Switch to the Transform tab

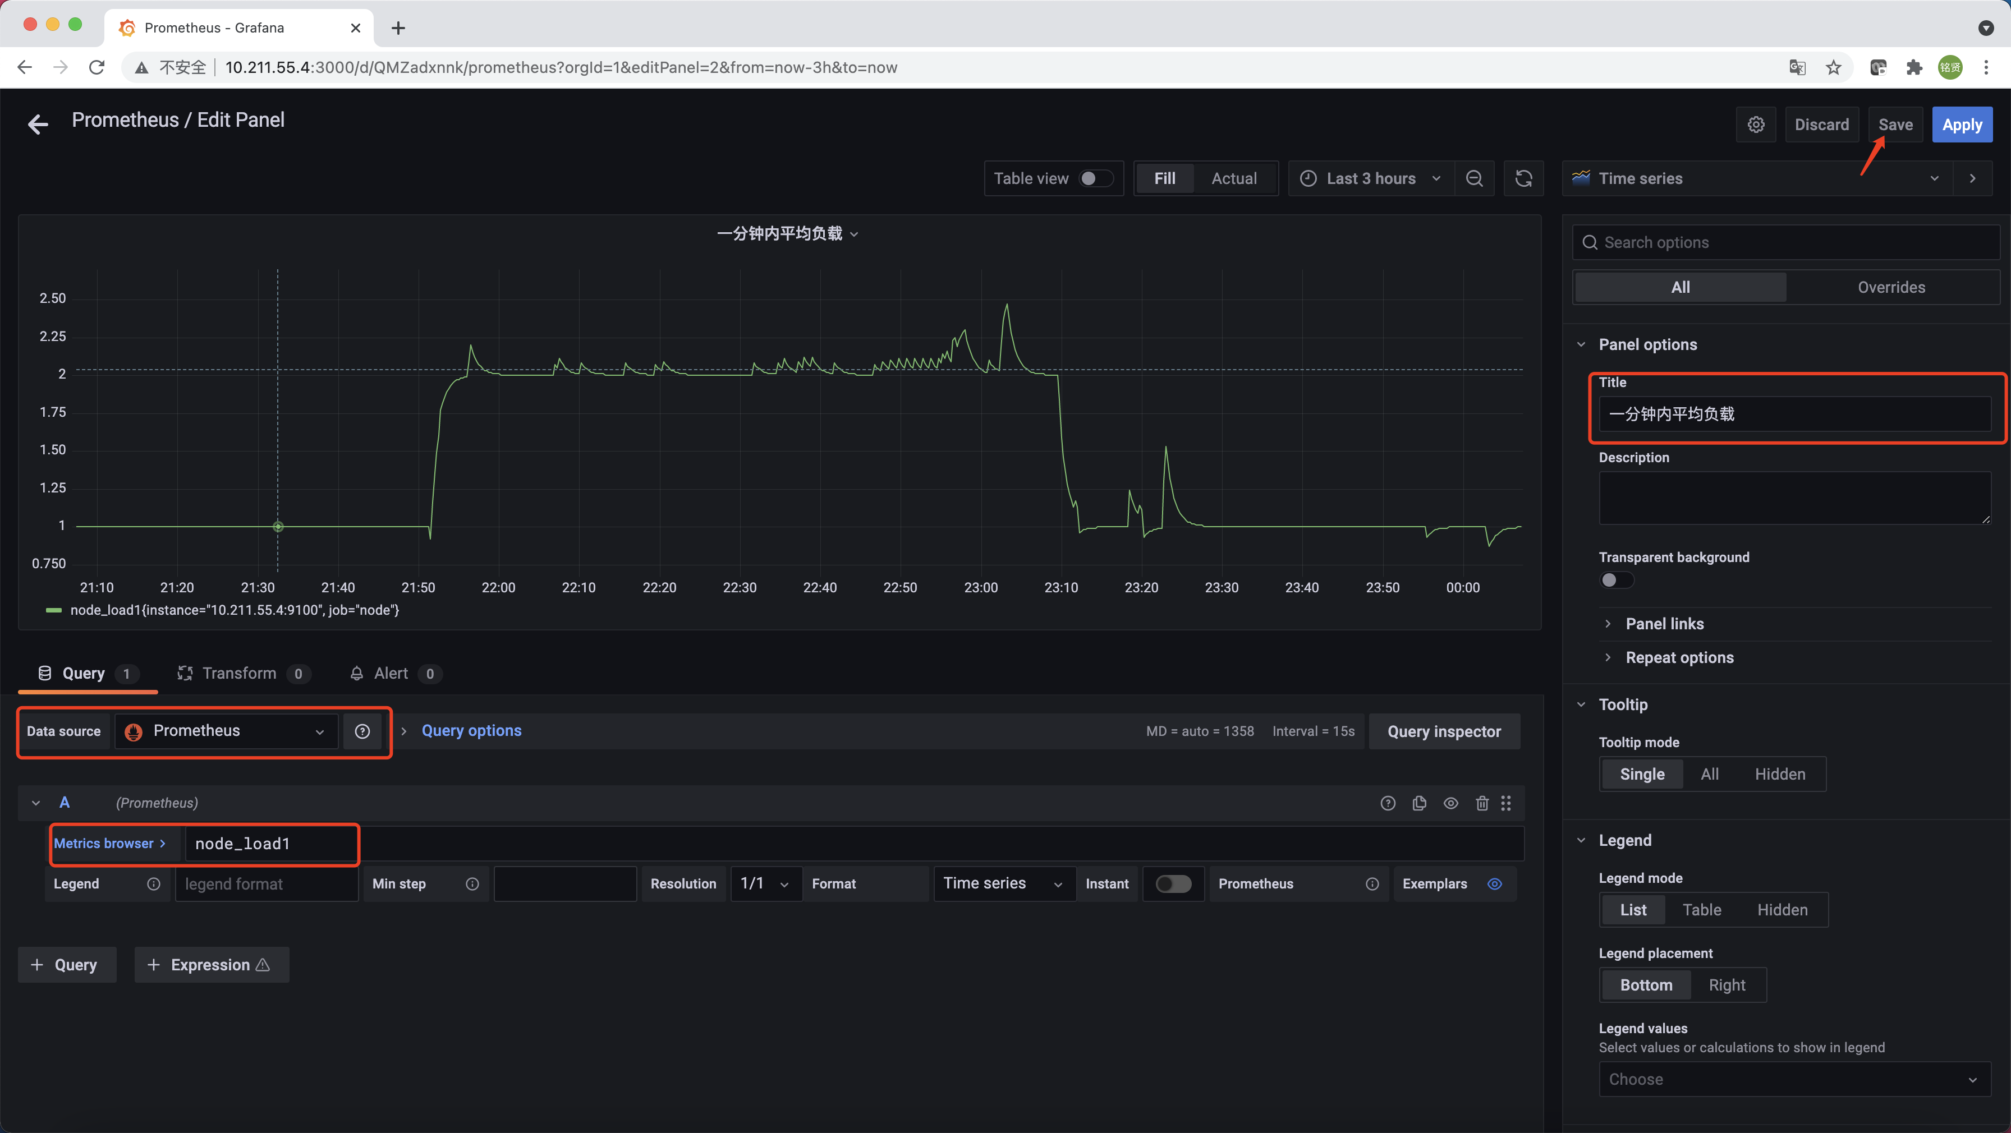coord(239,674)
